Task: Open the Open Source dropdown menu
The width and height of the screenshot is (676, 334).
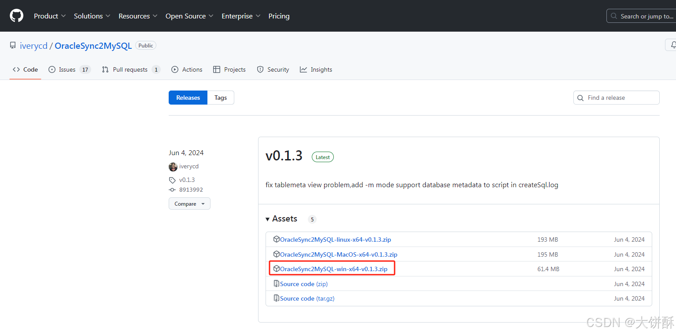Action: [189, 16]
